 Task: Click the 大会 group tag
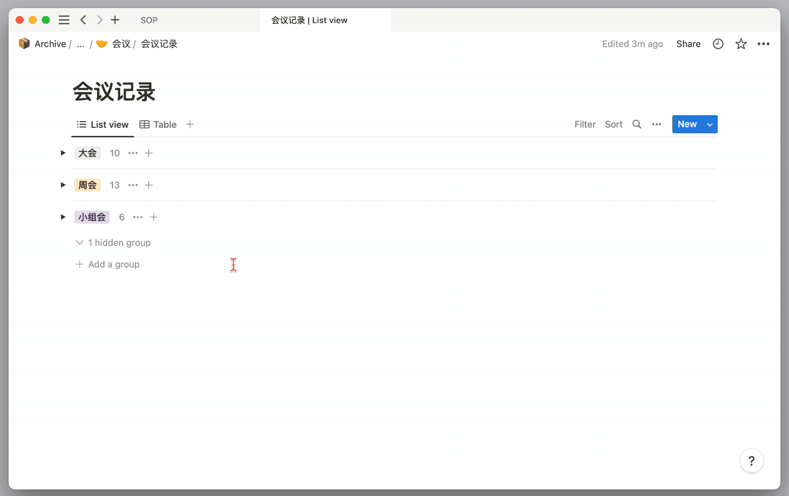click(87, 153)
